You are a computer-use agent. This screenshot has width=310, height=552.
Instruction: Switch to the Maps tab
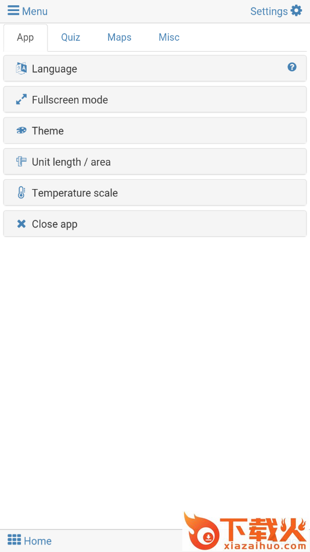point(120,37)
